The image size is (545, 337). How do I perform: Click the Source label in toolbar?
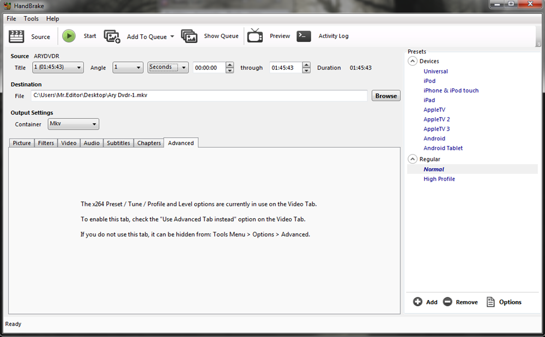click(41, 37)
